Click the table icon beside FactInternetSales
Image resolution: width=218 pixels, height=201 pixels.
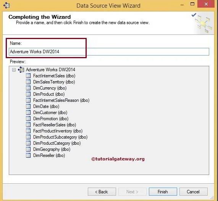tap(28, 76)
